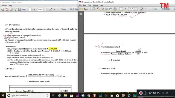Open Adobe Photoshop from the taskbar
The height and width of the screenshot is (98, 175).
click(100, 96)
